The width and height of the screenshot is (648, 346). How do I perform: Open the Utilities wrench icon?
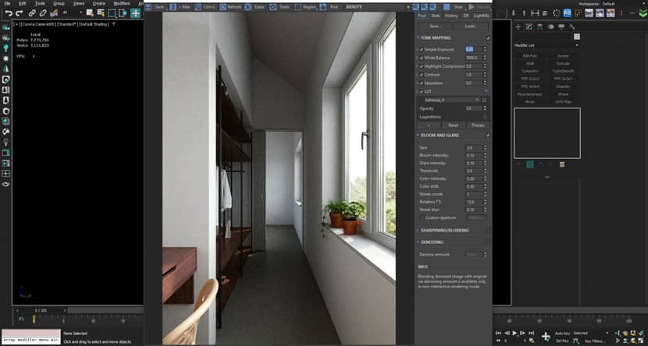[572, 26]
